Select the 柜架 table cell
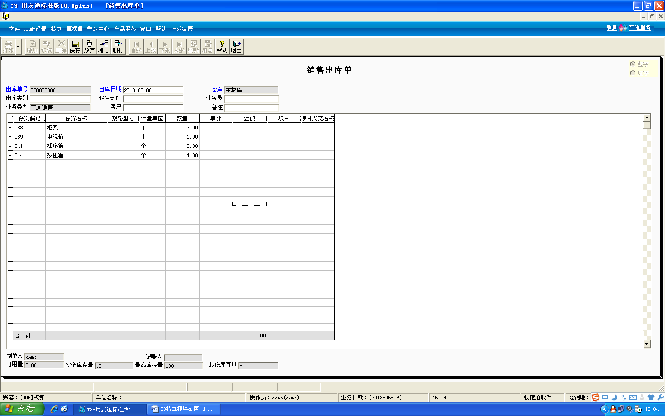The image size is (665, 416). (76, 128)
